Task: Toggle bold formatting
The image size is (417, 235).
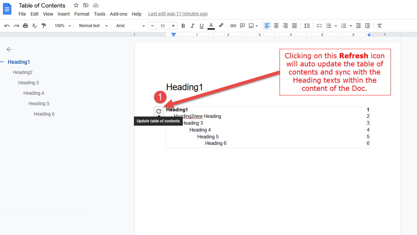Action: pos(183,26)
